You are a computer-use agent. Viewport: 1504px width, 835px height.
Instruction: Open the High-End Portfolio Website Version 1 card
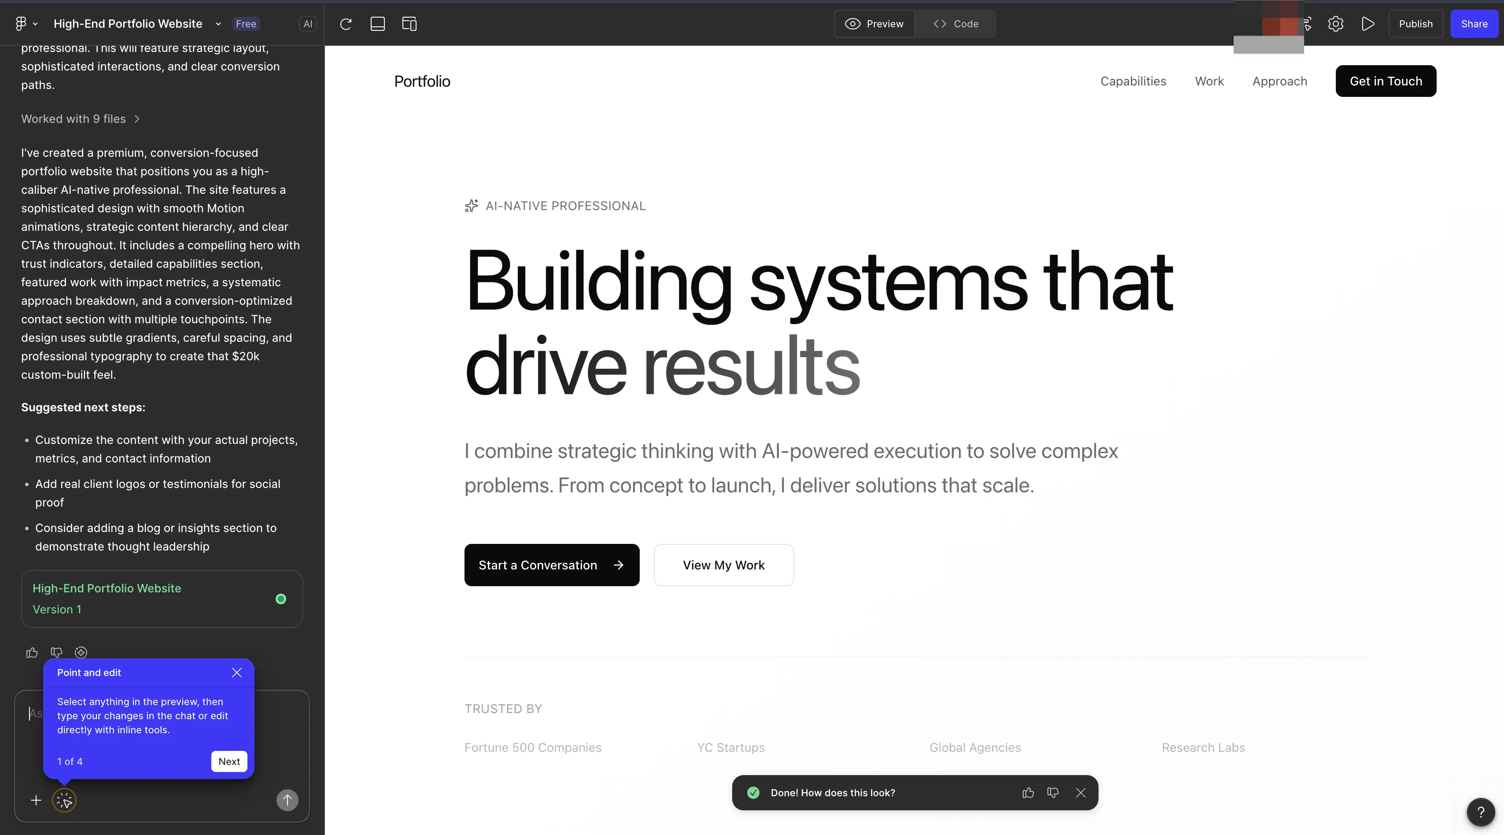tap(162, 599)
